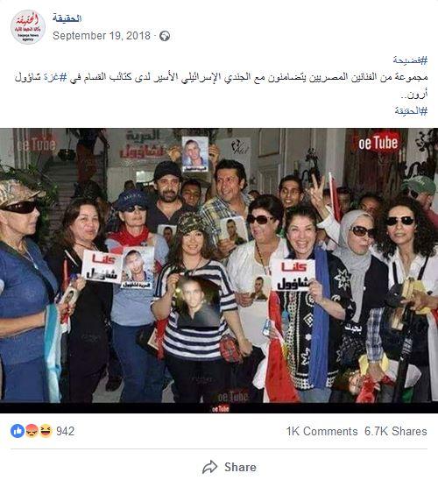Viewport: 438px width, 480px height.
Task: Click the page profile picture avatar
Action: (28, 27)
